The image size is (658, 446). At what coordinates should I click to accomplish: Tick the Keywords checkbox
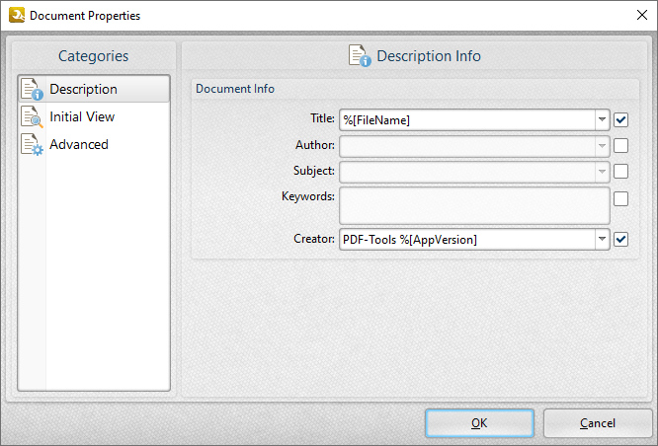[620, 198]
